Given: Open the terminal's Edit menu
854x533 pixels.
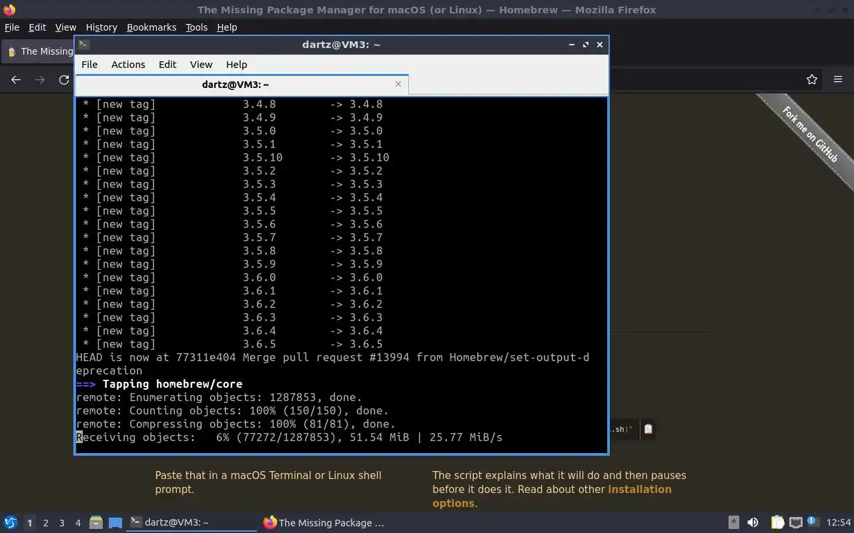Looking at the screenshot, I should (x=167, y=65).
